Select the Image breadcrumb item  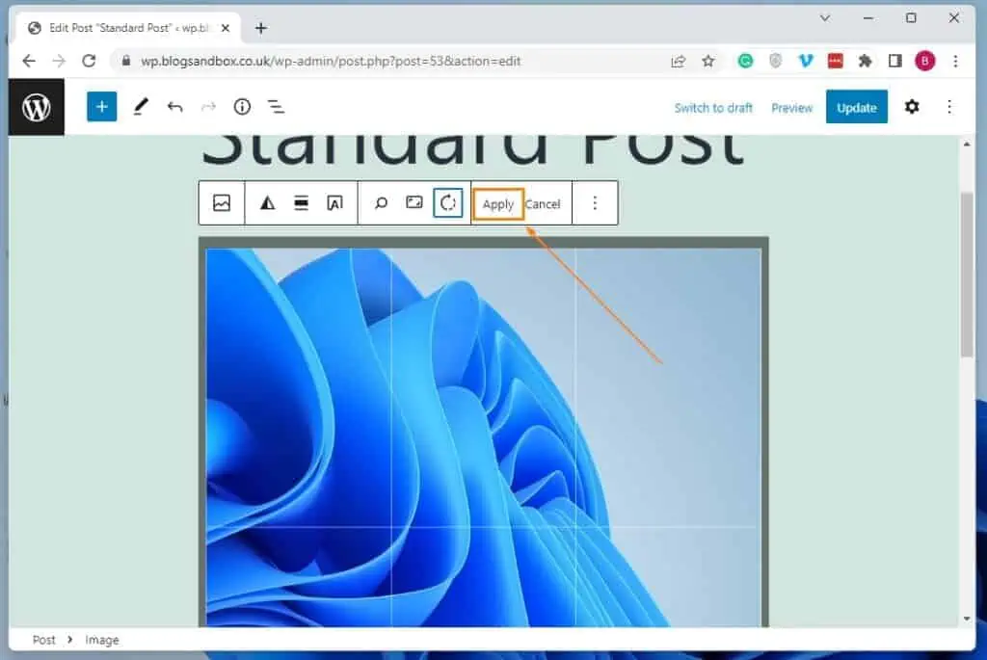coord(102,640)
